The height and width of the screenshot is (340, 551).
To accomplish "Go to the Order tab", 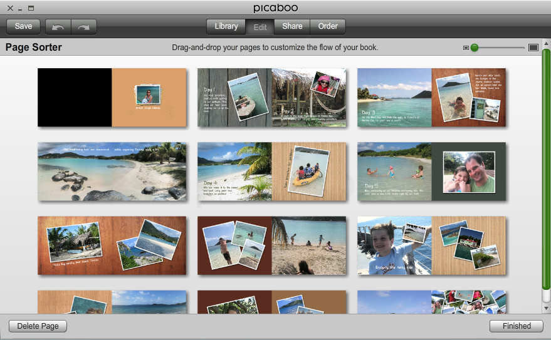I will [328, 26].
